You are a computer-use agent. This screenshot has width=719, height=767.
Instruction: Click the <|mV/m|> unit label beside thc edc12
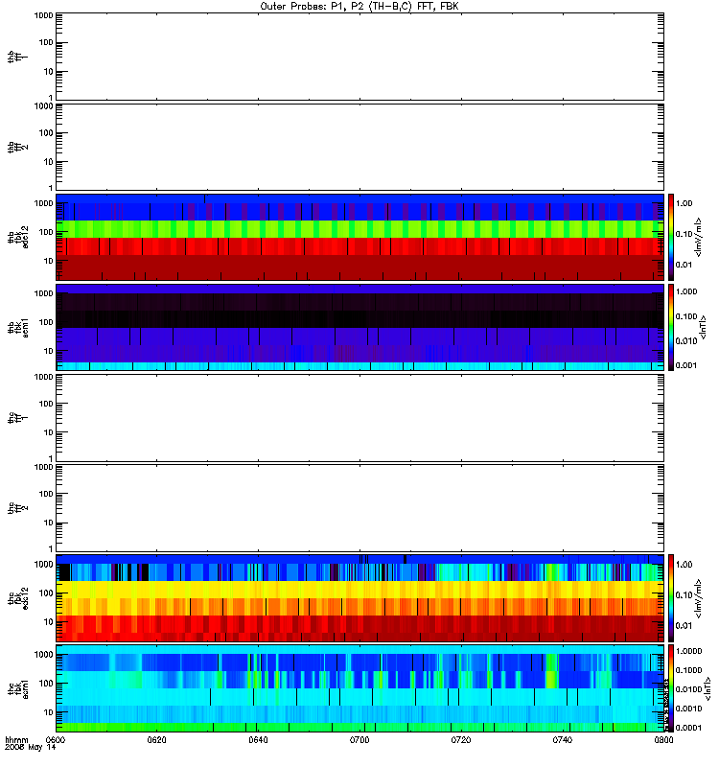(699, 598)
